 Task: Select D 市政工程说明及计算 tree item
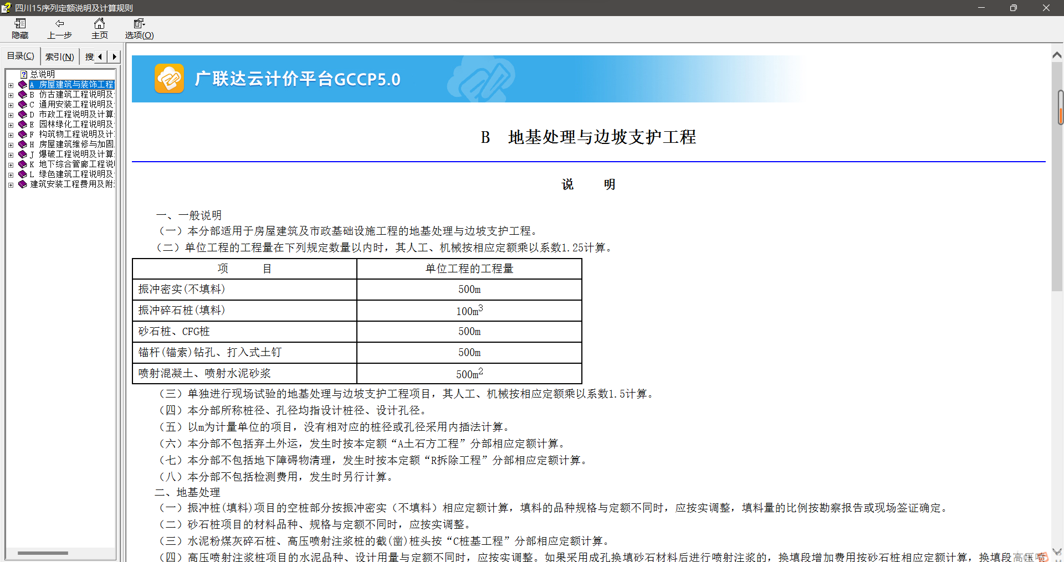click(x=71, y=115)
